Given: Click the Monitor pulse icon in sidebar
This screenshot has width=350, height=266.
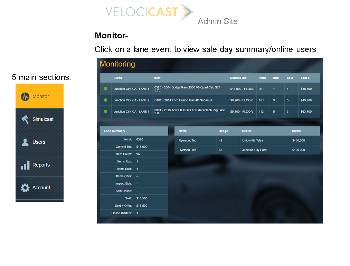Looking at the screenshot, I should click(25, 97).
